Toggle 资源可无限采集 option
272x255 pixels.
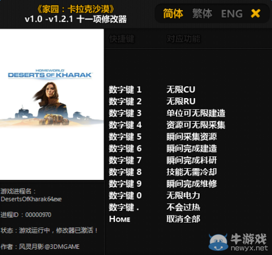point(196,125)
